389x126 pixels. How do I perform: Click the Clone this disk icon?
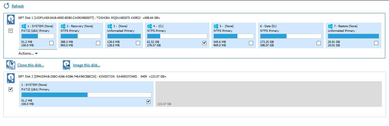pos(11,65)
